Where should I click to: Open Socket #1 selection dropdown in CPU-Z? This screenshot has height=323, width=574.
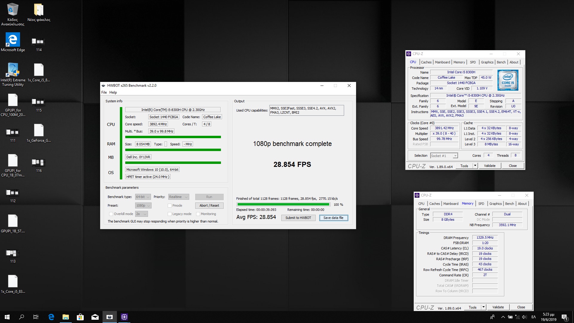tap(444, 156)
